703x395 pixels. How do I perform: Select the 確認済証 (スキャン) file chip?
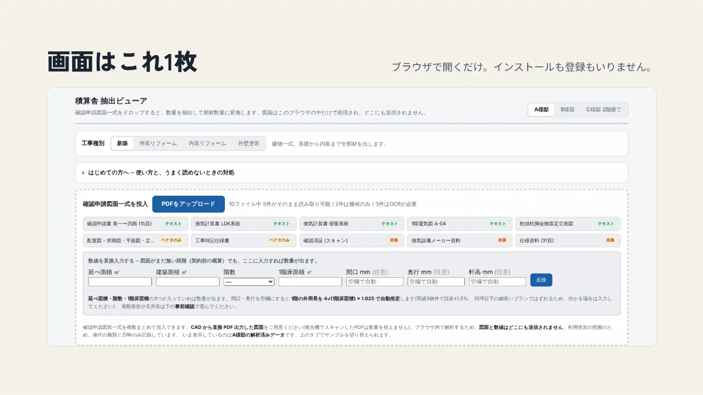coord(352,241)
